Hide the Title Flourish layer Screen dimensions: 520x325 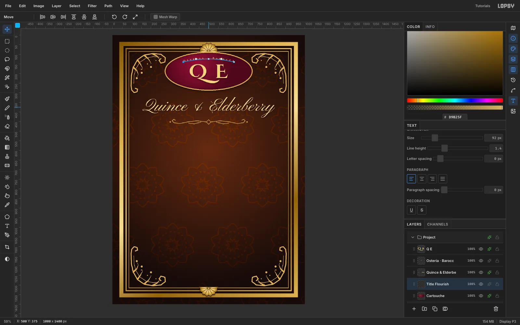(481, 284)
